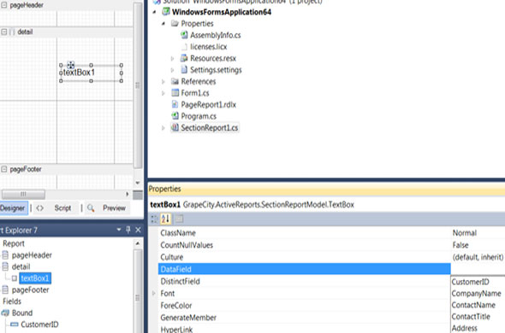Select the Report node in Report Explorer

pos(14,243)
